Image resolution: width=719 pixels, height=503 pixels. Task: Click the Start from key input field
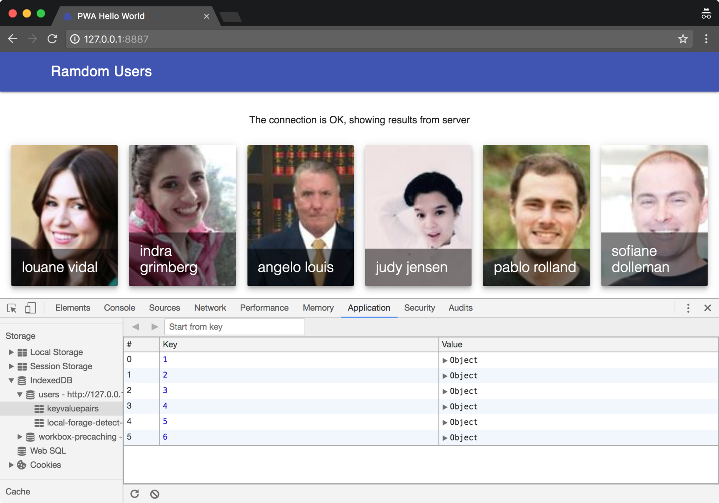234,327
